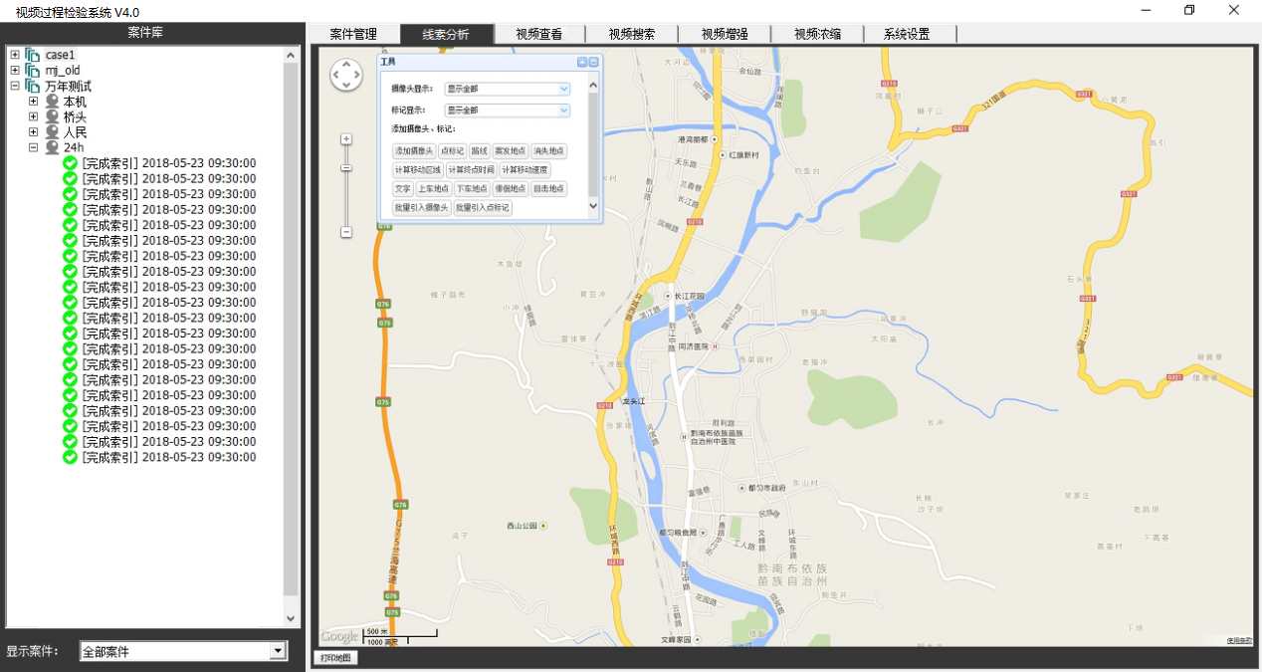1262x672 pixels.
Task: Select the 案发地点 (Crime Scene) tool
Action: coord(510,150)
